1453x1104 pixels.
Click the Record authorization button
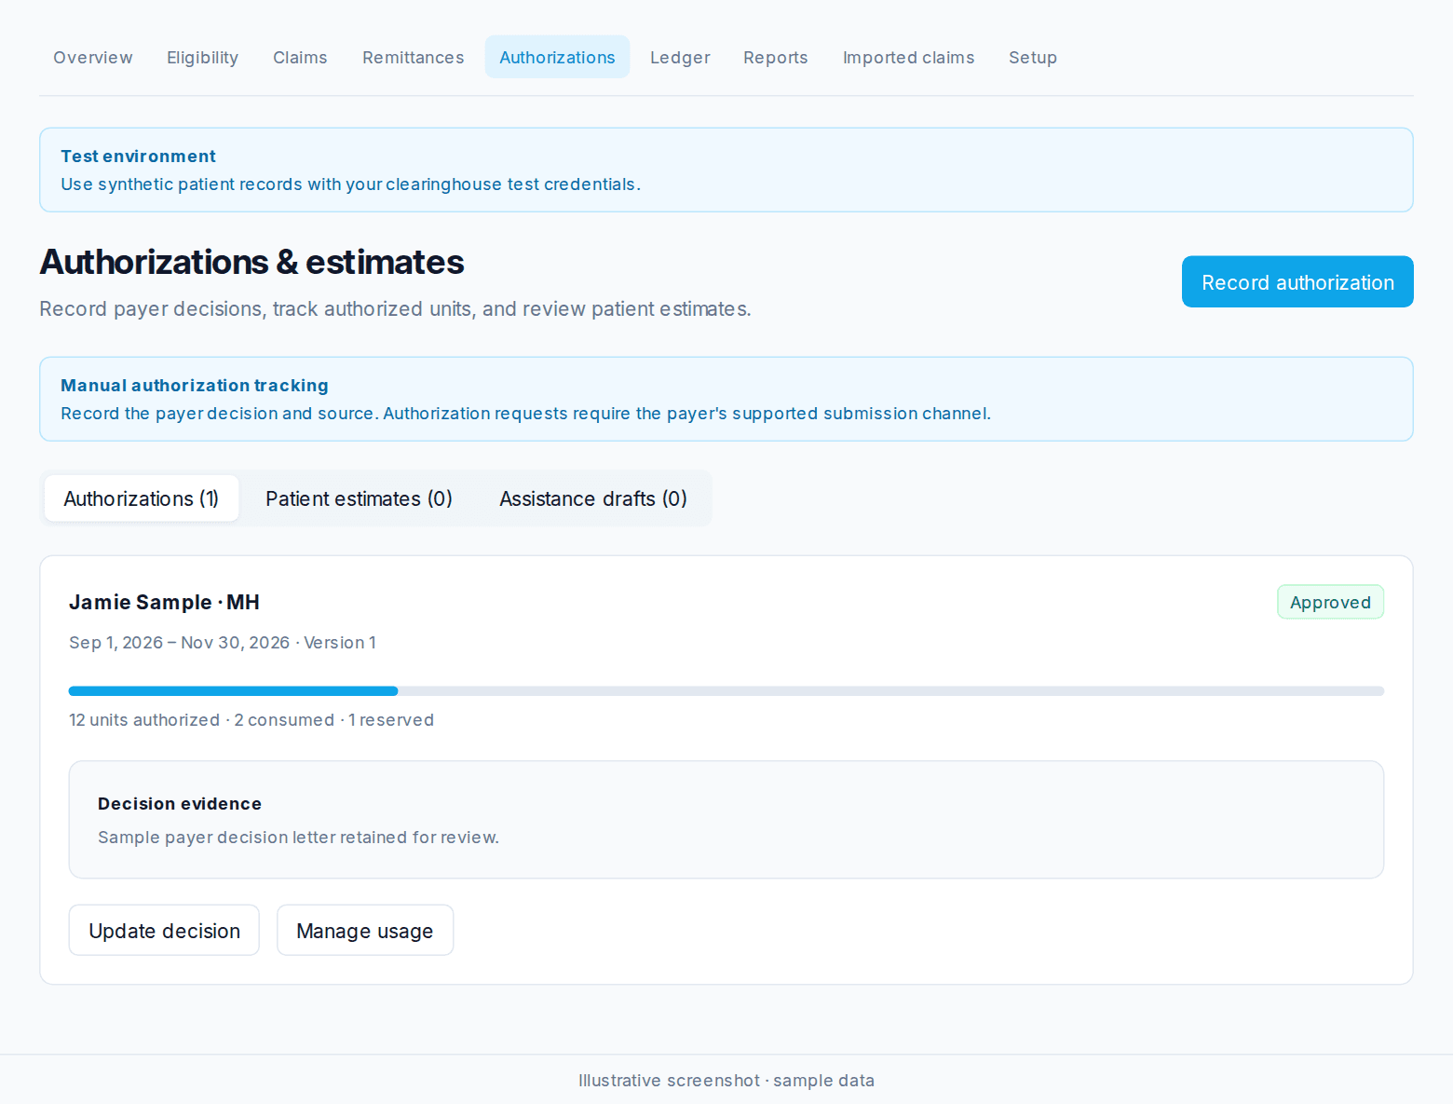(1297, 282)
